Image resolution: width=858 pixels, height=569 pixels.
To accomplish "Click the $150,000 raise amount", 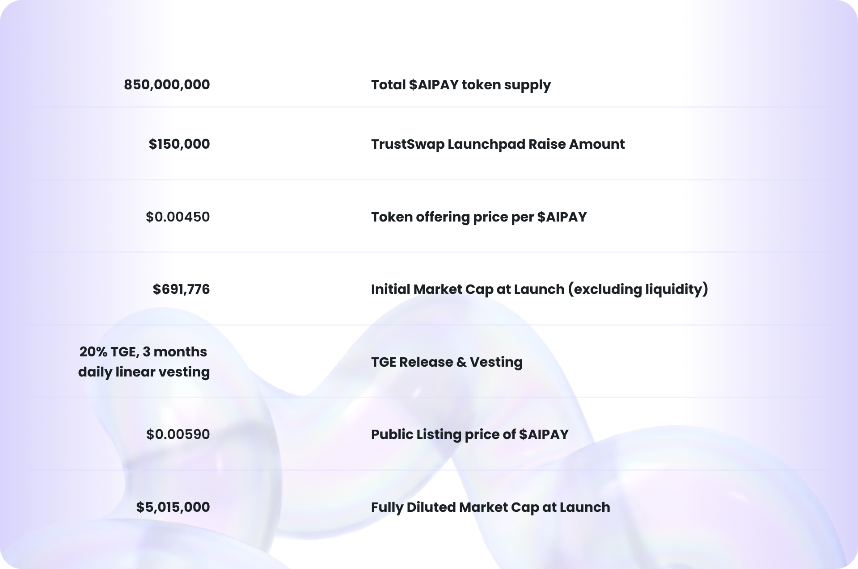I will 179,144.
